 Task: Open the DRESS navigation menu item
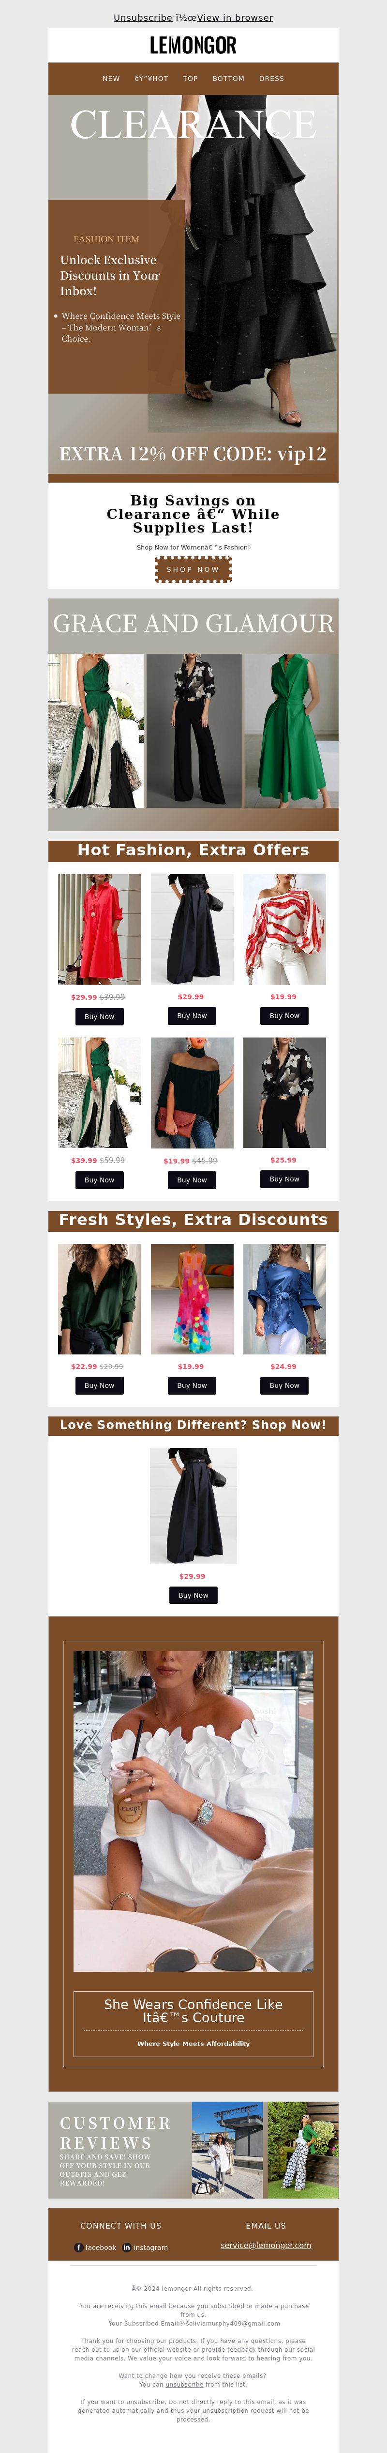click(271, 79)
